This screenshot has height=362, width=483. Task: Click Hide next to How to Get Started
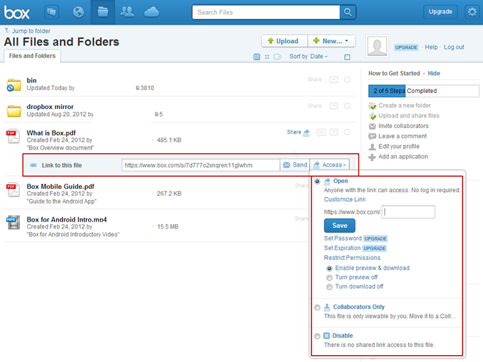click(x=434, y=73)
